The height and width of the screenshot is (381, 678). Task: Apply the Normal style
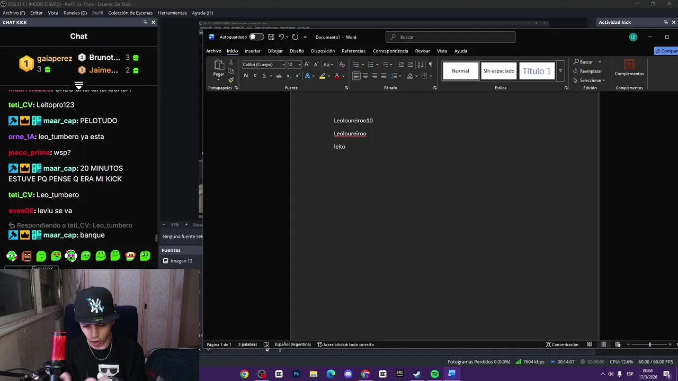click(460, 71)
